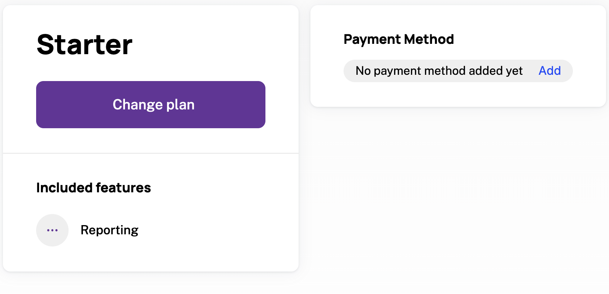The image size is (609, 294).
Task: Click the purple Change plan banner
Action: tap(150, 104)
